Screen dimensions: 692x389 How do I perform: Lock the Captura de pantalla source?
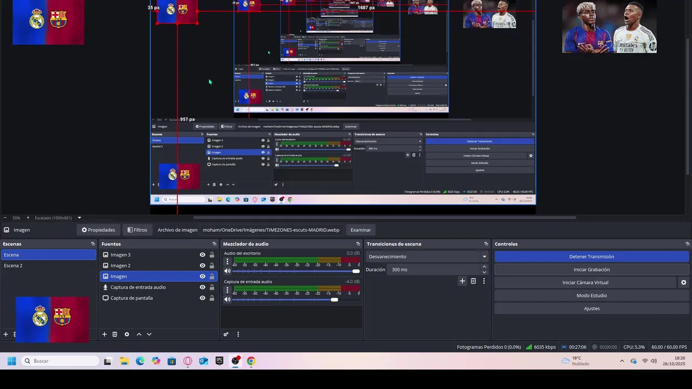pyautogui.click(x=212, y=298)
